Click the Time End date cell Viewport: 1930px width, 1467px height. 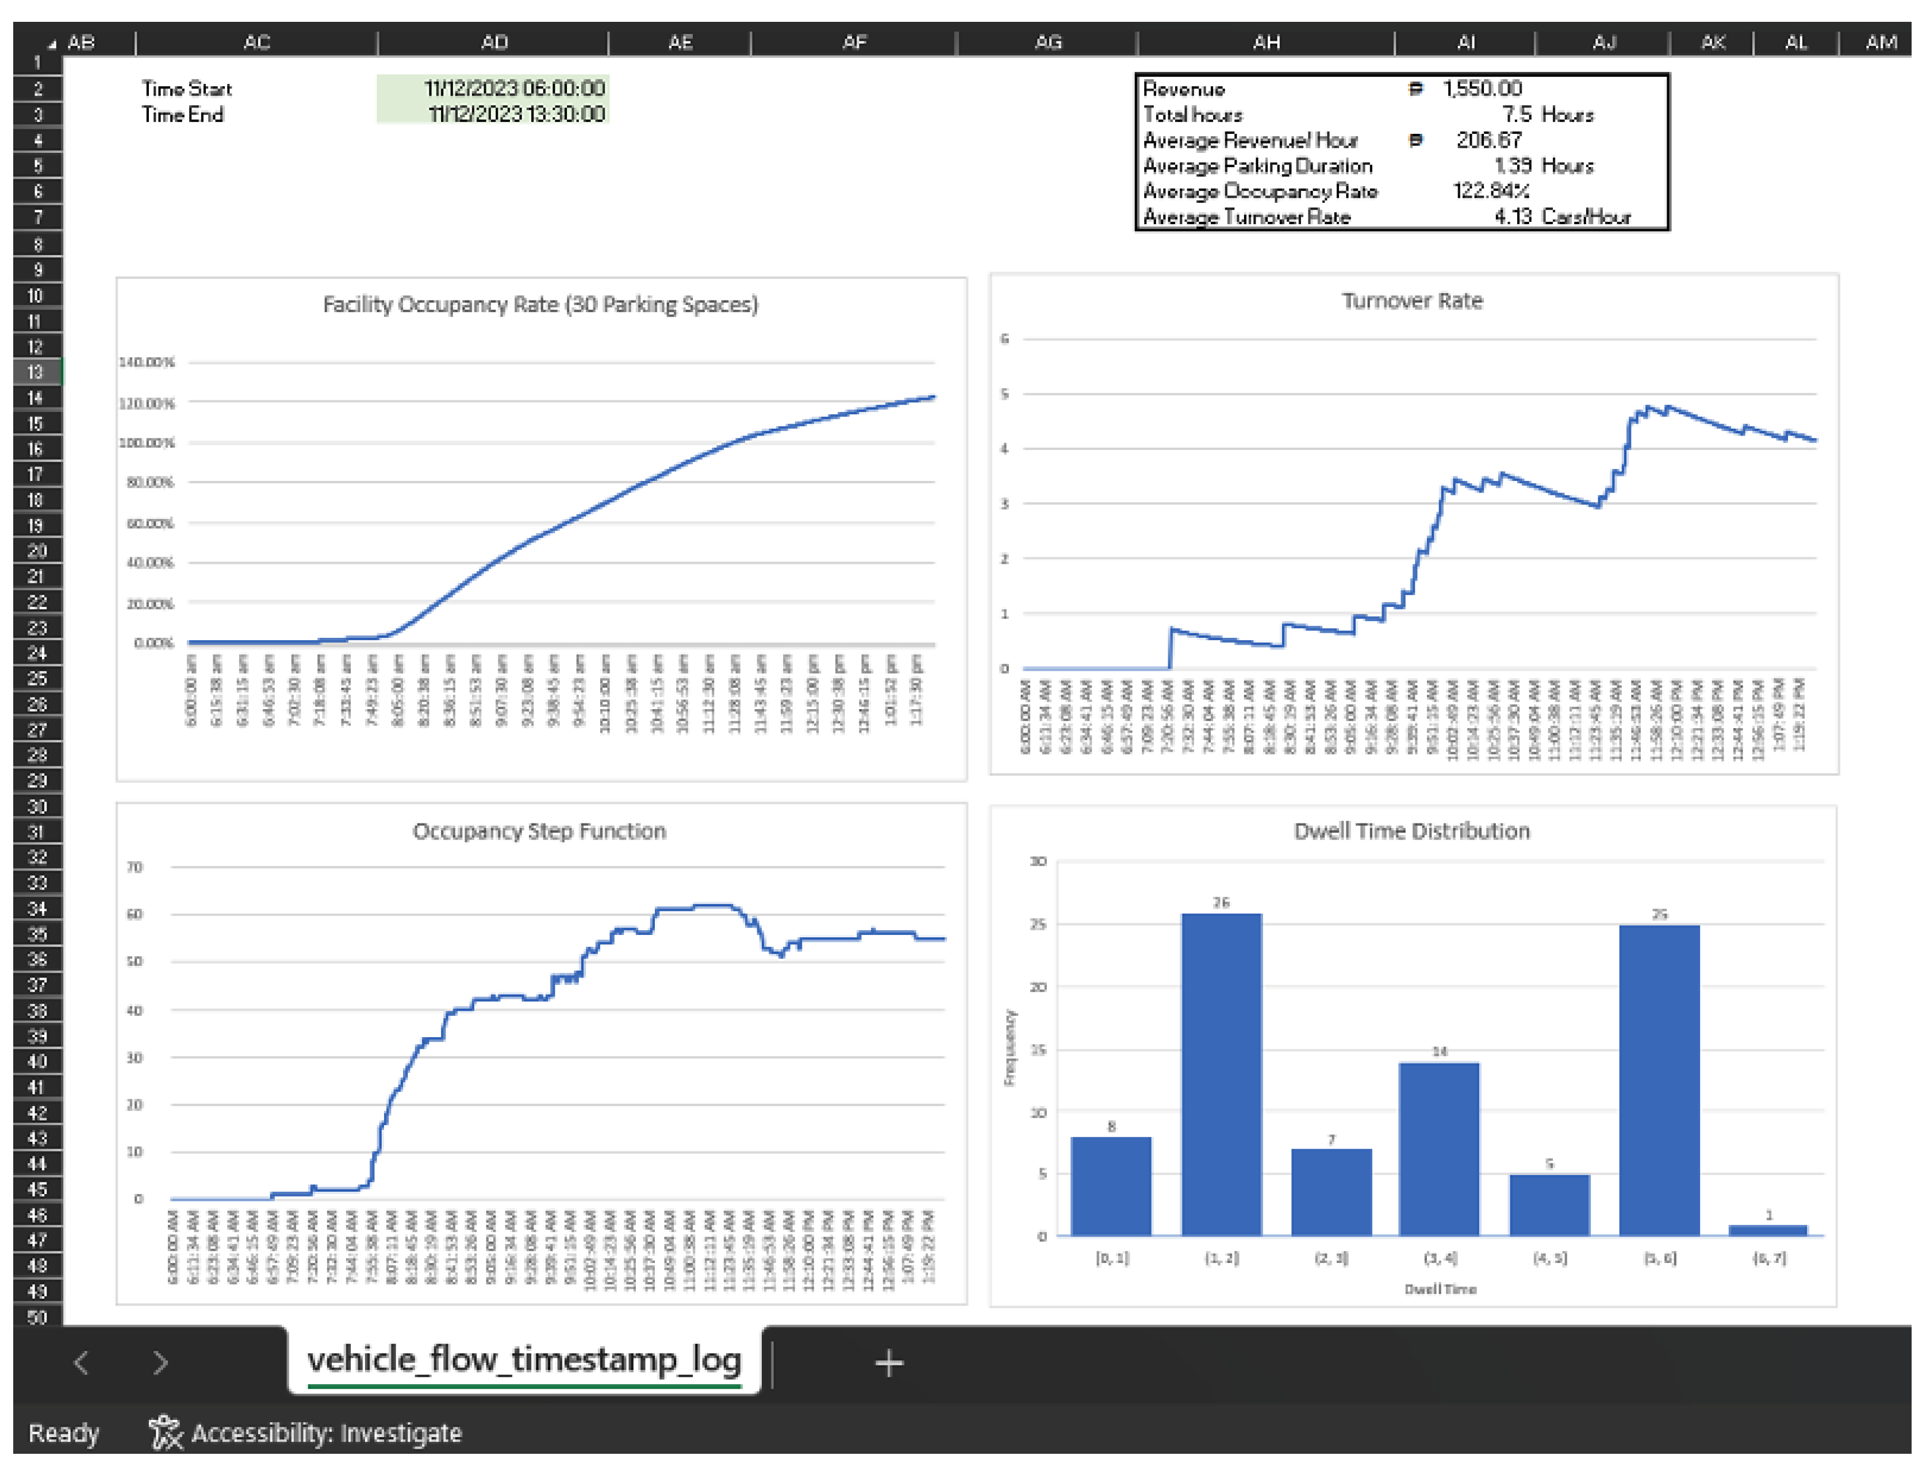point(494,114)
